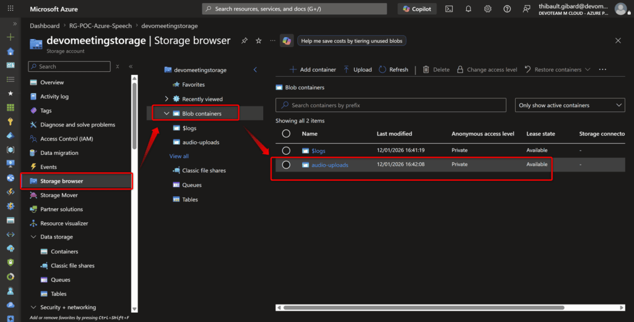Refresh the container list
This screenshot has width=634, height=322.
coord(394,69)
